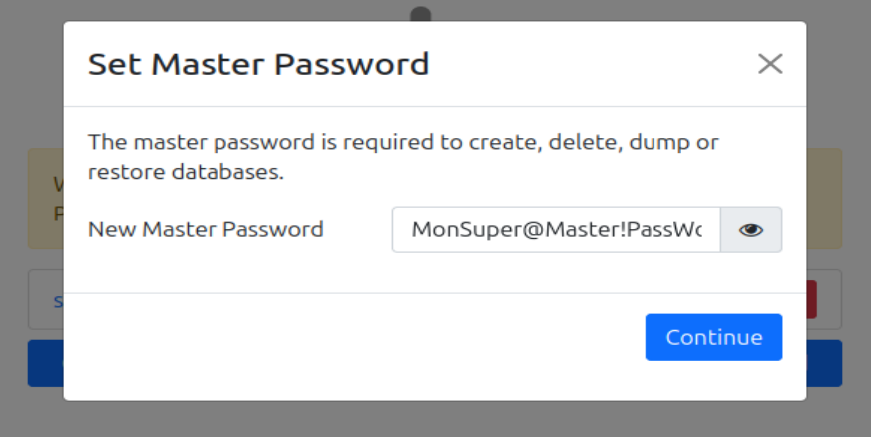Dismiss the modal using the X icon
Image resolution: width=871 pixels, height=437 pixels.
(769, 64)
